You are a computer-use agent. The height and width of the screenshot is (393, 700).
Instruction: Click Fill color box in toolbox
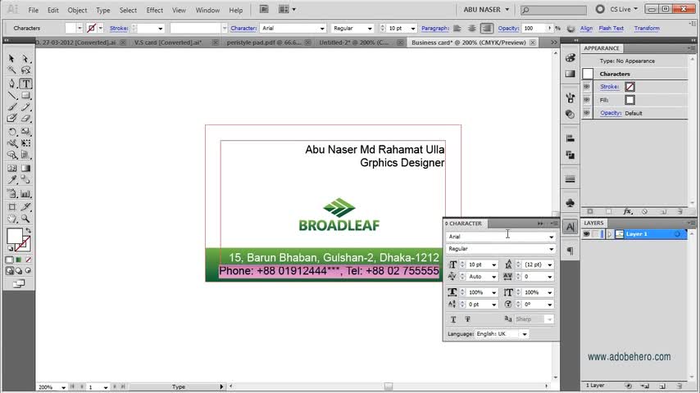pyautogui.click(x=14, y=236)
